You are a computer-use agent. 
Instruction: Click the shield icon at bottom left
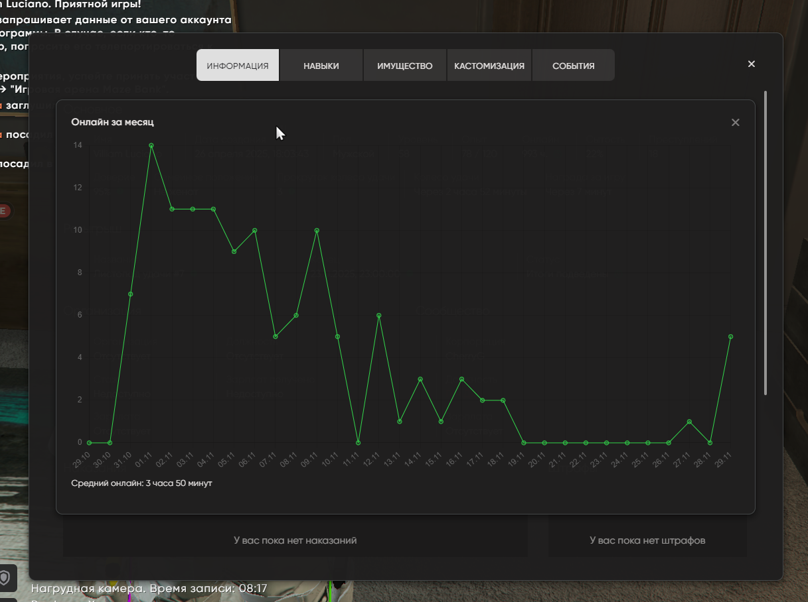[x=5, y=577]
